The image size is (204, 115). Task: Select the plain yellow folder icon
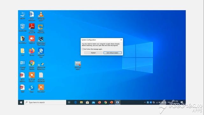(x=23, y=52)
